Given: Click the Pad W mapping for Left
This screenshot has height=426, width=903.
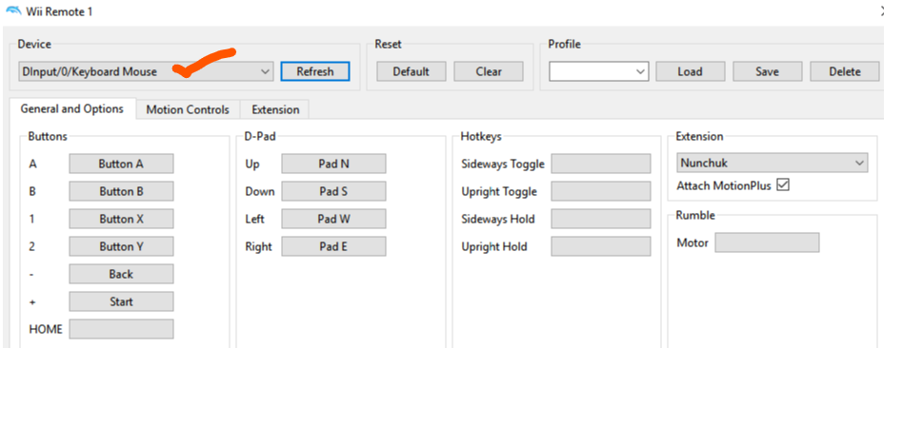Looking at the screenshot, I should [x=333, y=219].
